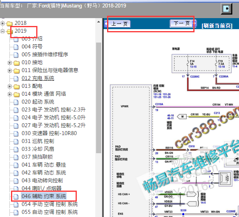Select 010 接地 entry
This screenshot has height=217, width=239.
tap(32, 62)
